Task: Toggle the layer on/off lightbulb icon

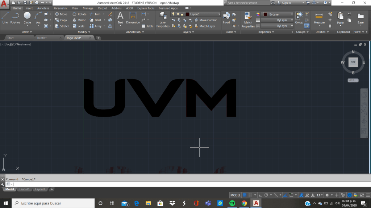Action: 174,14
